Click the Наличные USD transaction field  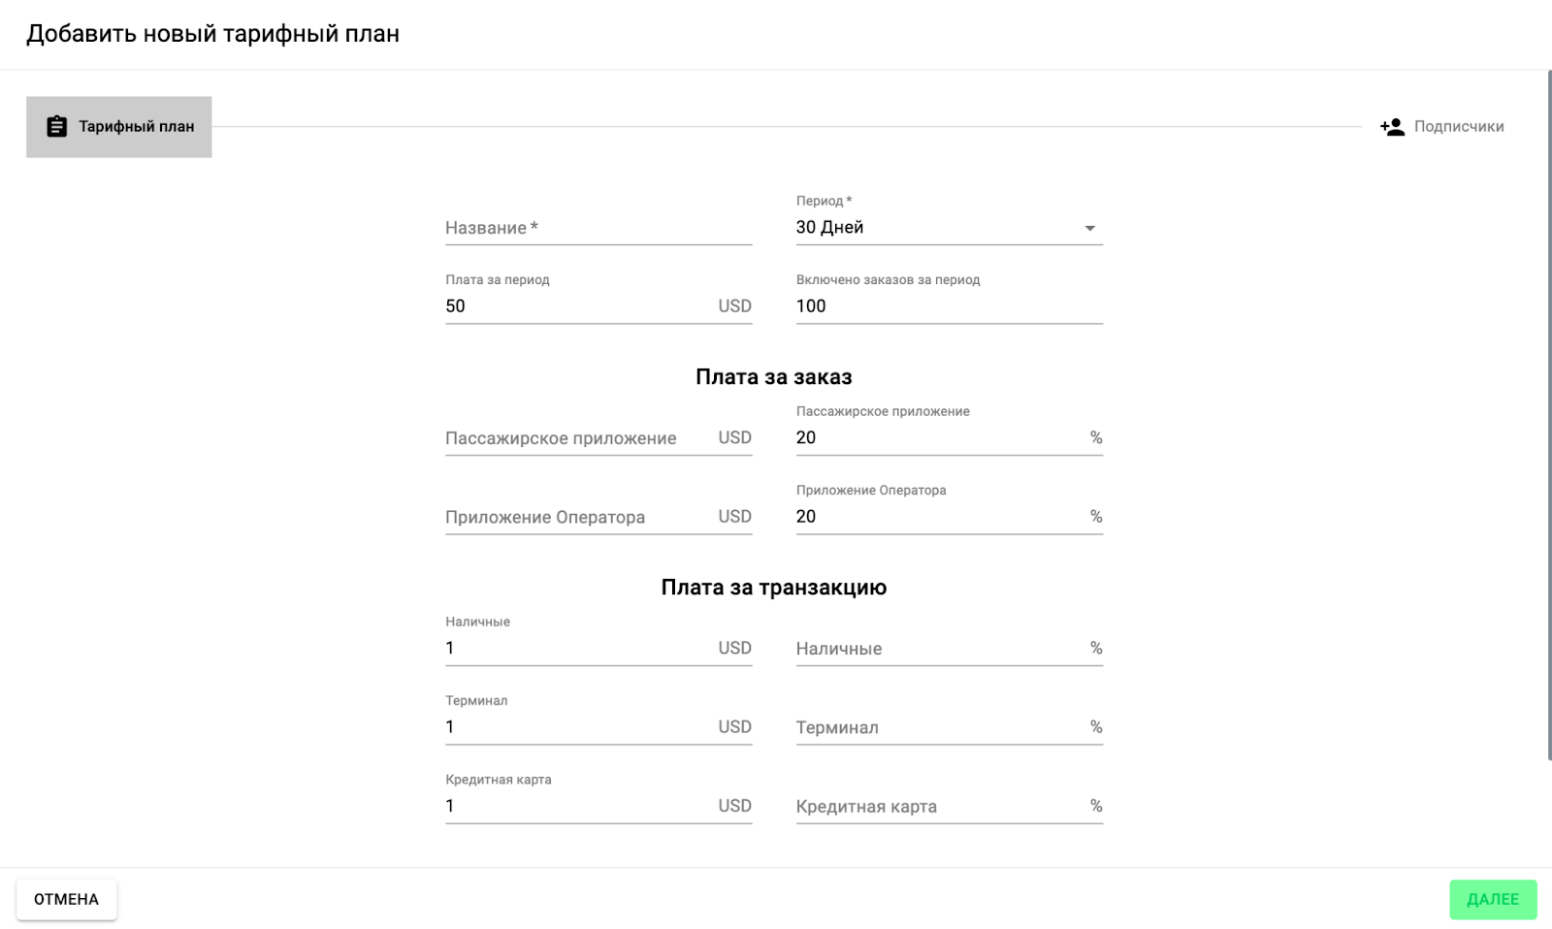[577, 649]
